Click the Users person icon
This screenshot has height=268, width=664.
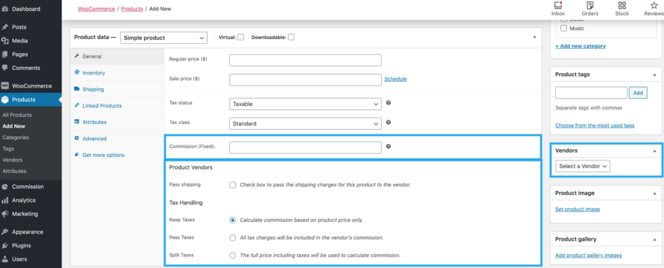pyautogui.click(x=5, y=259)
